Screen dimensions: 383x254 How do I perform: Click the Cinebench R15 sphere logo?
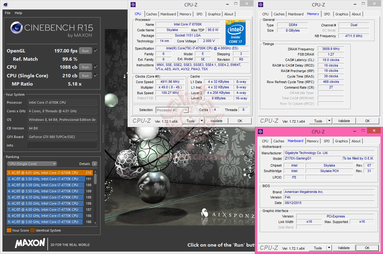17,28
